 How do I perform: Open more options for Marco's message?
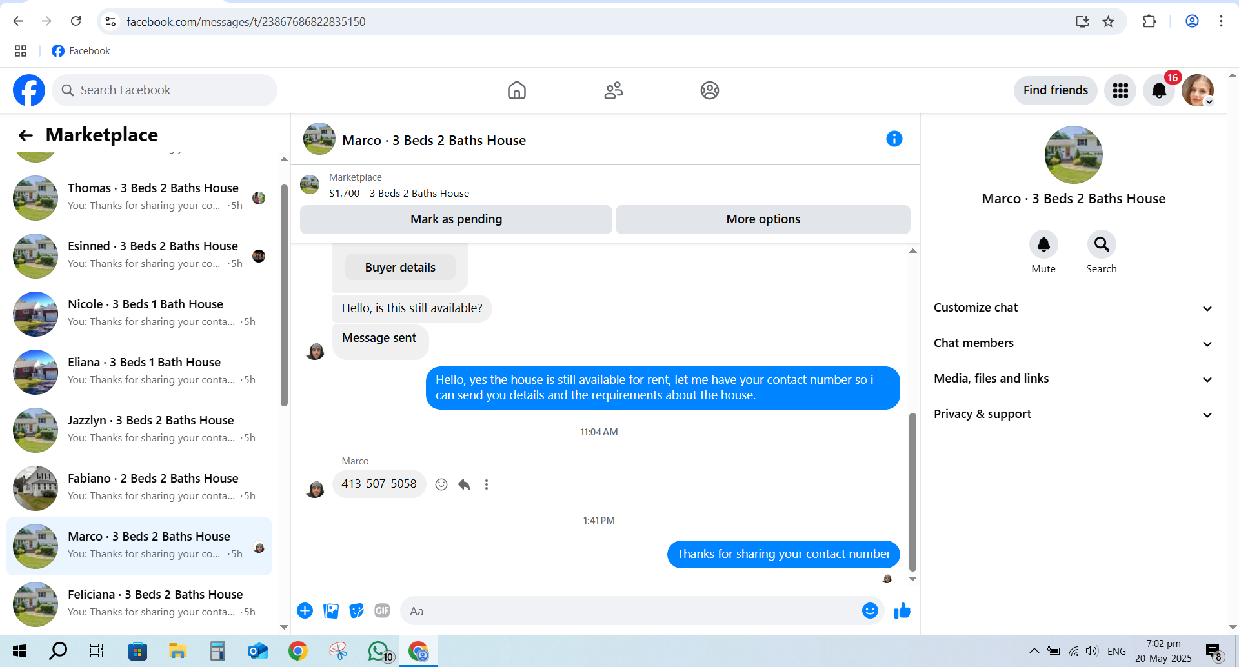[487, 484]
